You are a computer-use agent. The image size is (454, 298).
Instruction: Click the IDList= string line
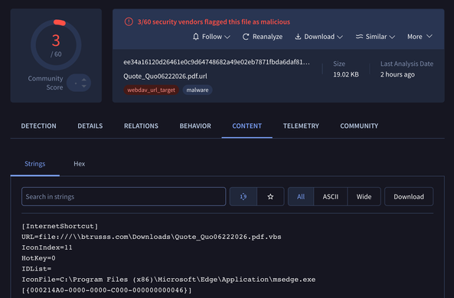(37, 269)
